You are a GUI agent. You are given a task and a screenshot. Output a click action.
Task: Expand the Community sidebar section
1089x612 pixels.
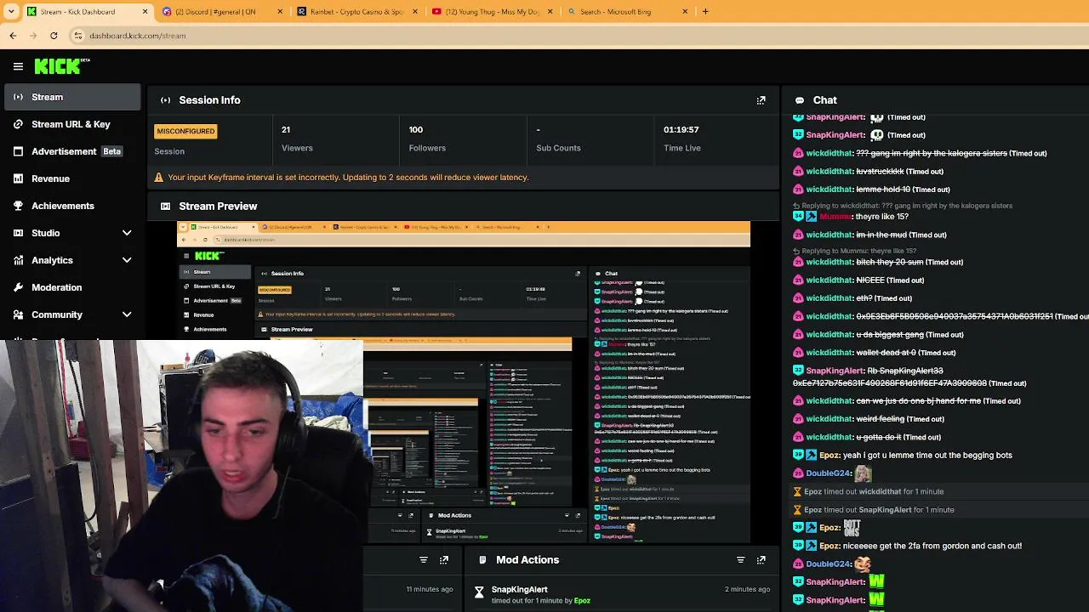tap(127, 314)
